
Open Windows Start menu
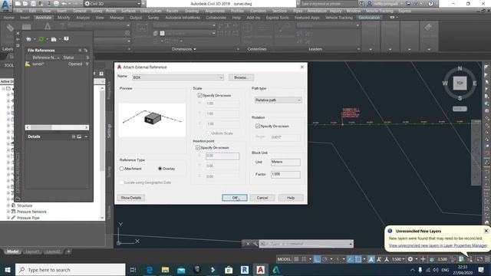(x=8, y=270)
